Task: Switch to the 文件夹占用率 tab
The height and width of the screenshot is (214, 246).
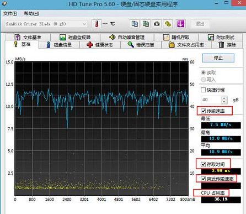Action: coord(186,45)
